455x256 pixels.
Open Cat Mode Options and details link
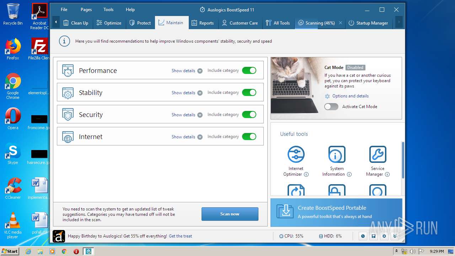tap(350, 96)
